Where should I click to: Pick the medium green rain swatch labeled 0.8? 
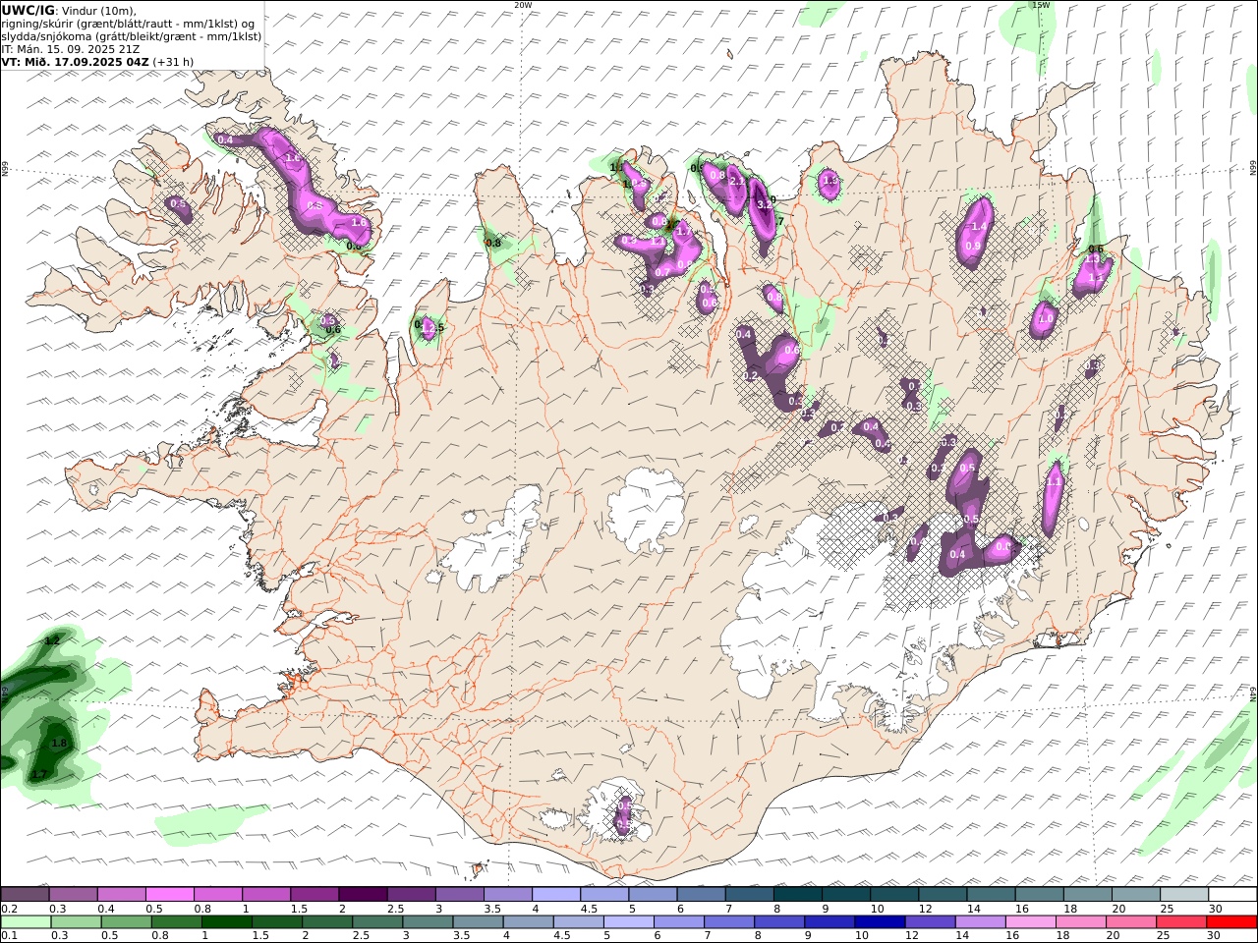pos(177,921)
